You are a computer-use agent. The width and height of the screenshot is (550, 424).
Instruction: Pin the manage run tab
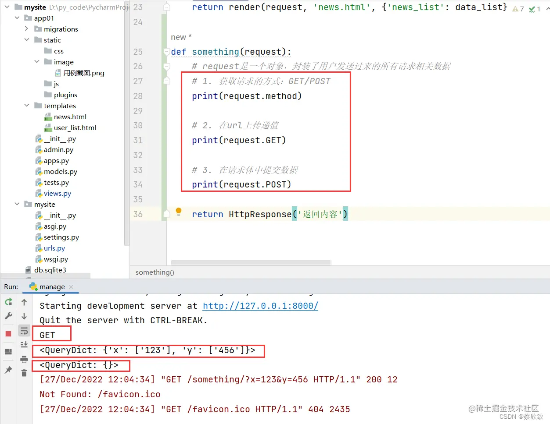8,370
